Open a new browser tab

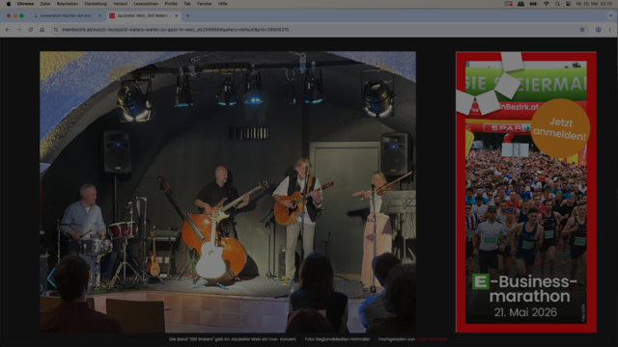[188, 15]
